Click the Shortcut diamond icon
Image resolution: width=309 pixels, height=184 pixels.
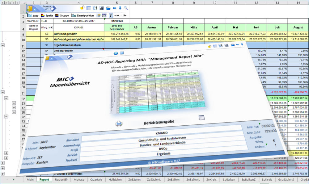tap(53, 8)
